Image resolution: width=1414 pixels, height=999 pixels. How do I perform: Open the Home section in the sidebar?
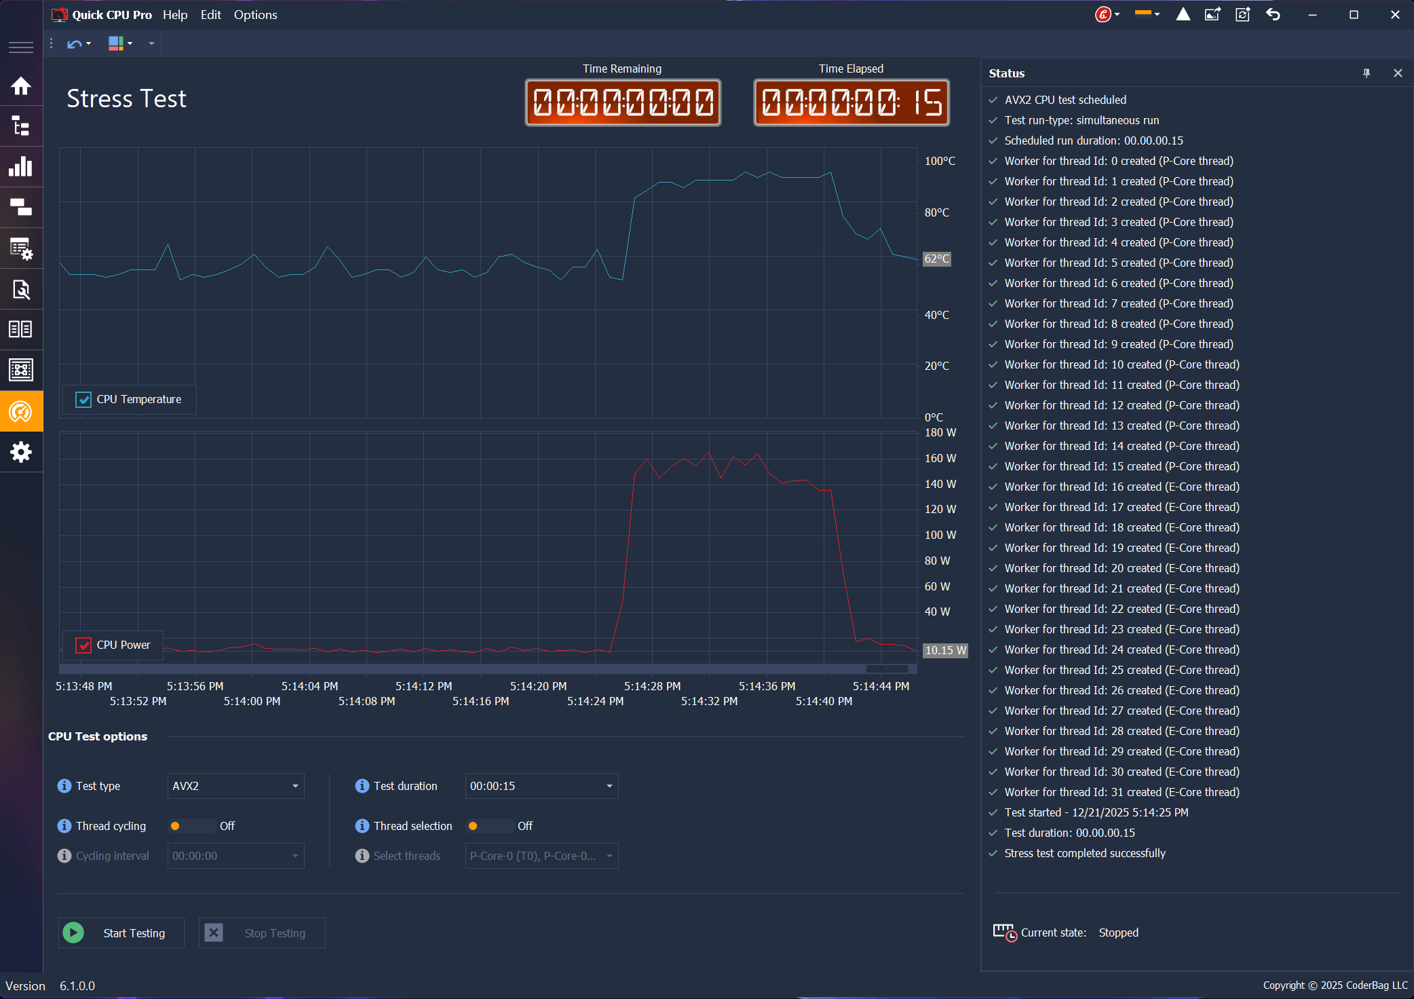pyautogui.click(x=21, y=86)
